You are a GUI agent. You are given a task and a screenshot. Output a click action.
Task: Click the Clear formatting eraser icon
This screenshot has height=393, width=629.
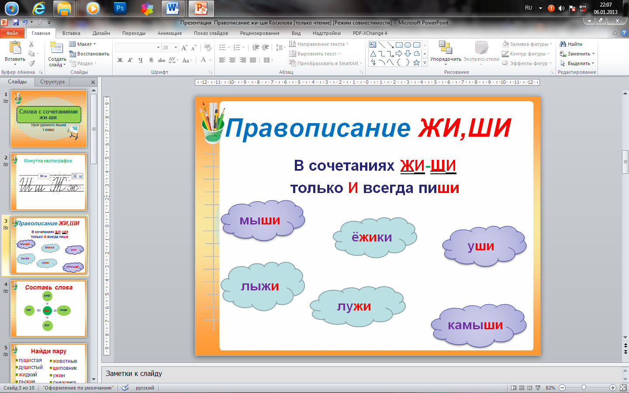pyautogui.click(x=208, y=48)
